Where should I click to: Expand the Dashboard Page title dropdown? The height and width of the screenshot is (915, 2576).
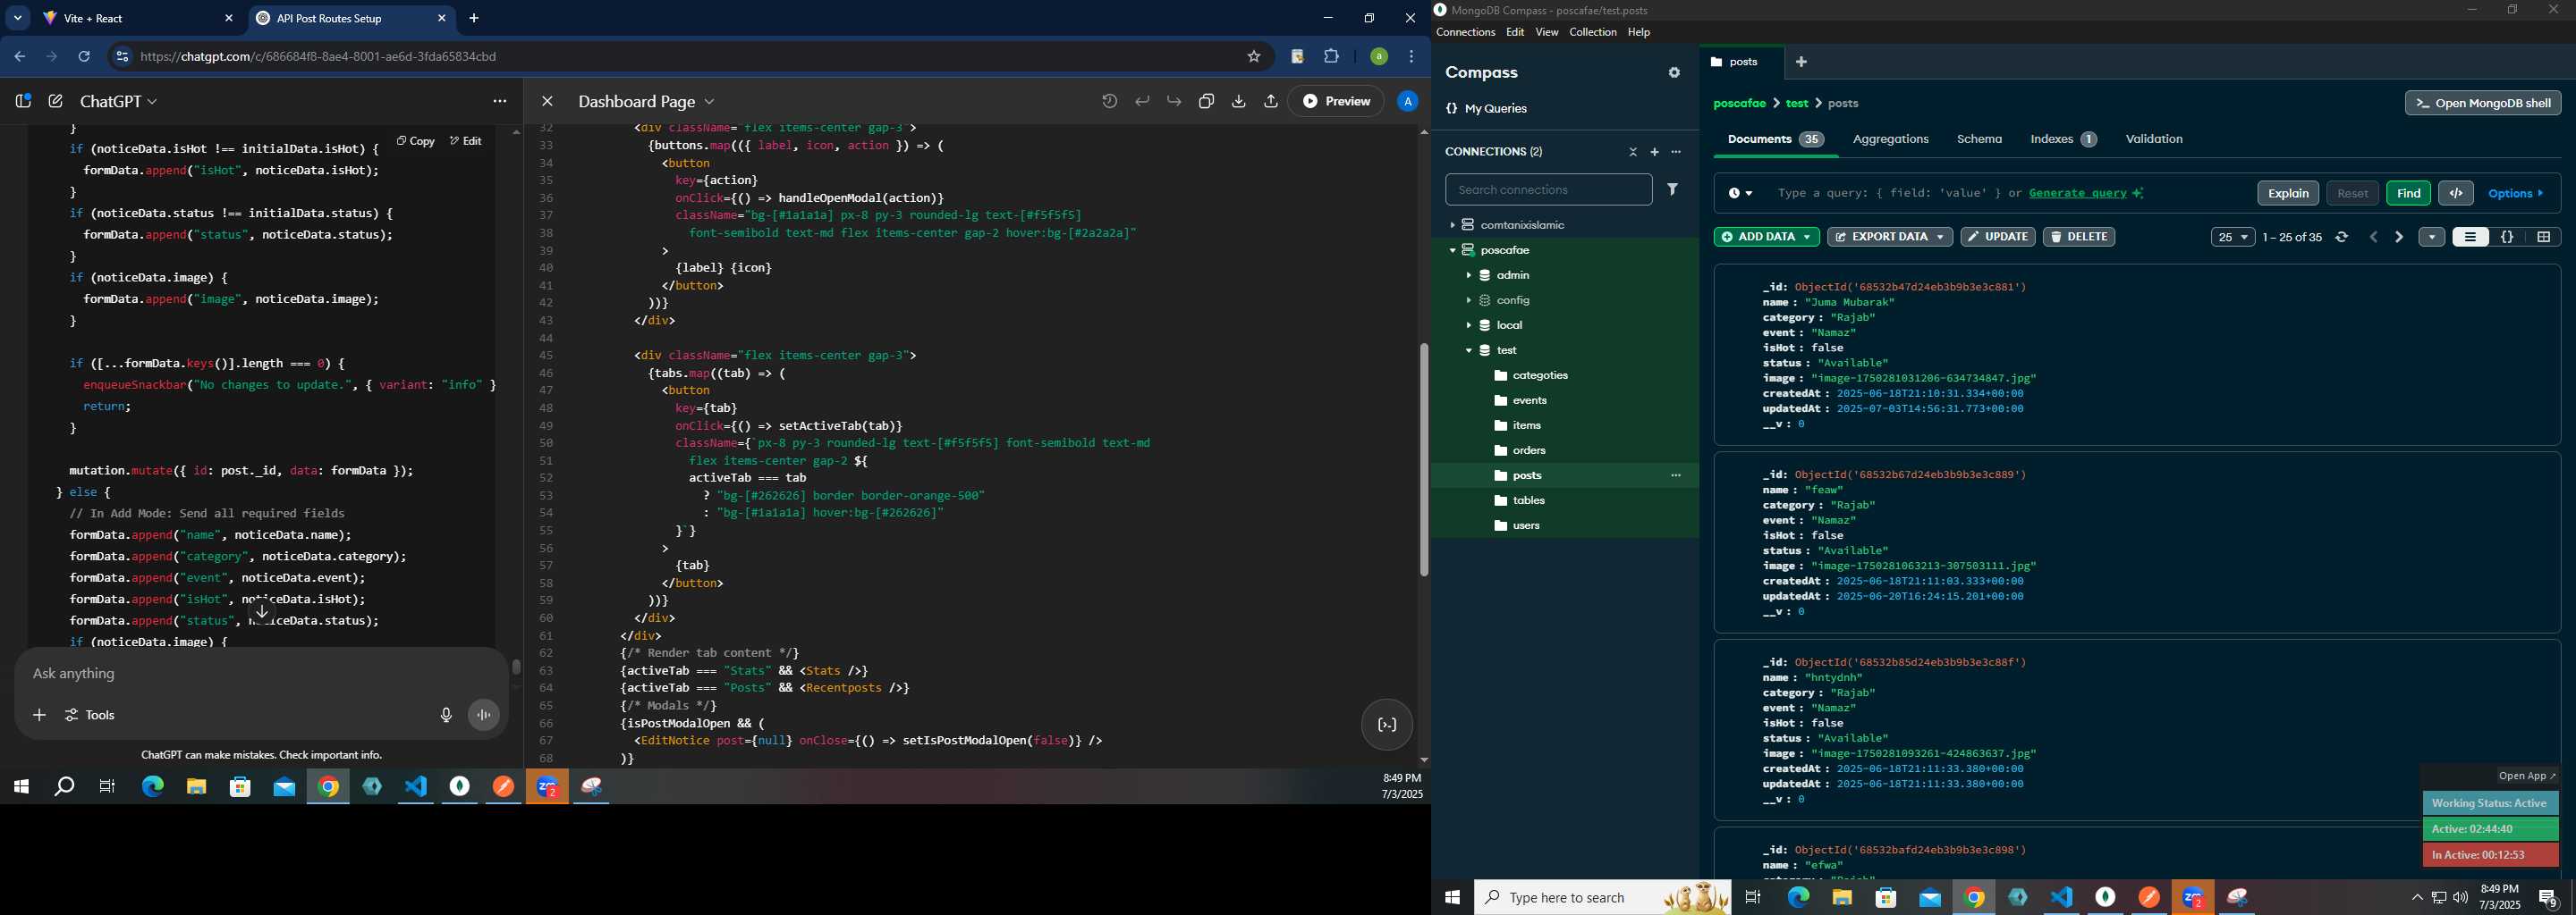646,101
